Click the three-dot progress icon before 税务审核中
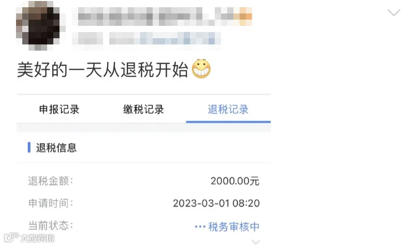Screen dimensions: 413x246 point(200,226)
